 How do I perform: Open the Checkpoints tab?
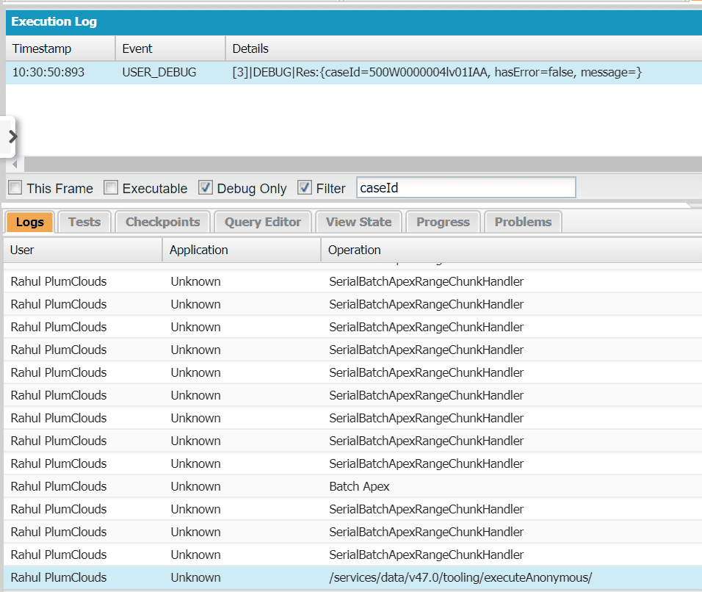pos(162,222)
